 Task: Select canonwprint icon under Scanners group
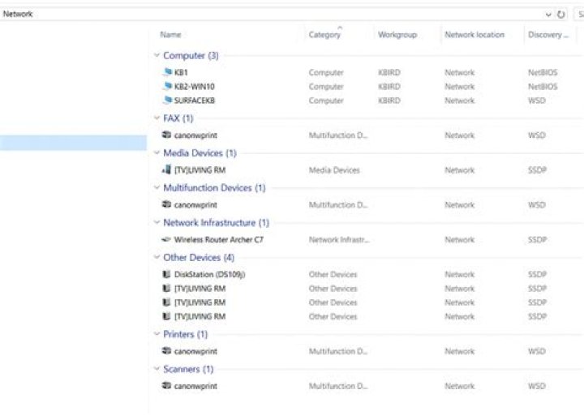167,386
